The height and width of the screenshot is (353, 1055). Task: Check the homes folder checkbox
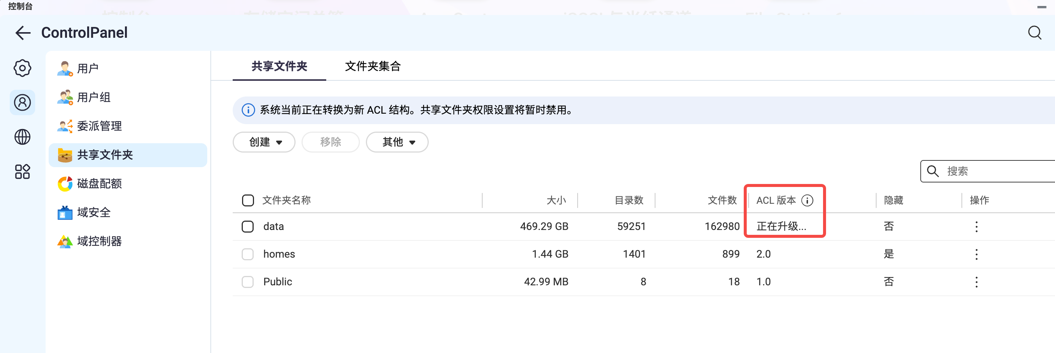point(248,254)
